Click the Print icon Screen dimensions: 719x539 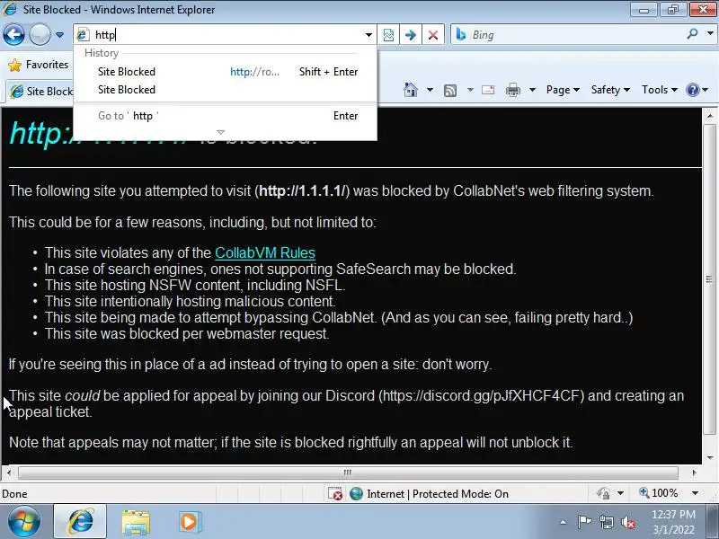coord(512,91)
